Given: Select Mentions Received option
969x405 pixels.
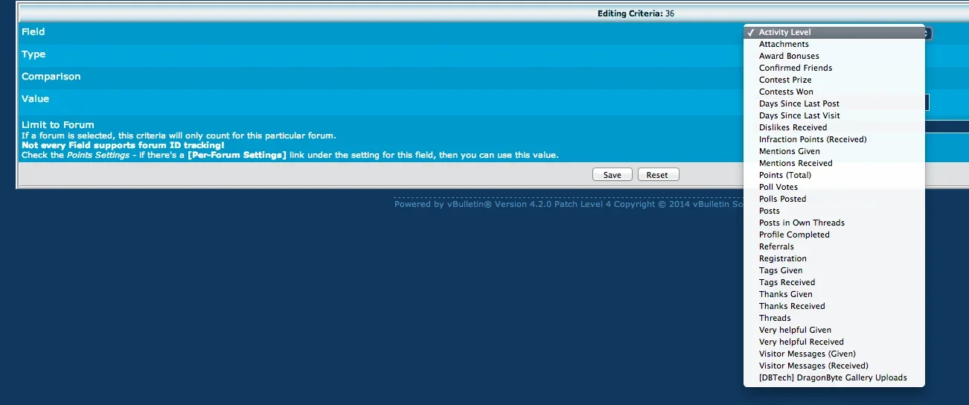Looking at the screenshot, I should pos(834,163).
